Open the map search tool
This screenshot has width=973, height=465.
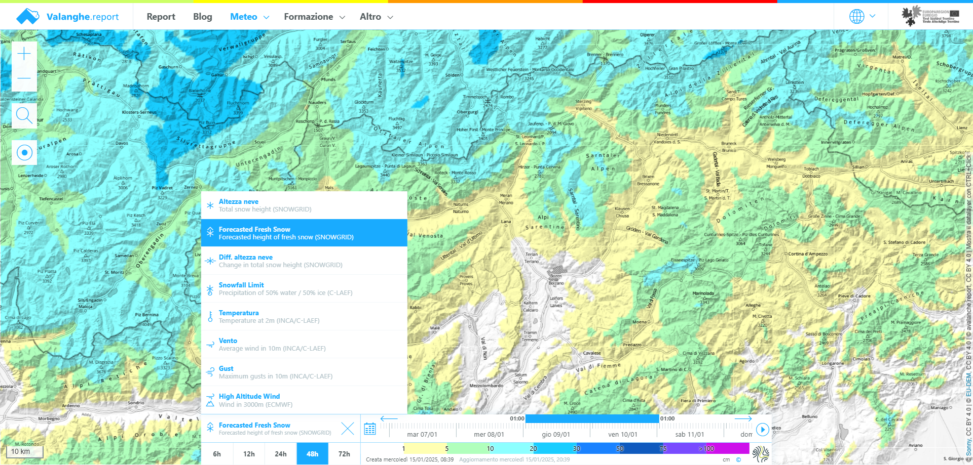pos(24,116)
